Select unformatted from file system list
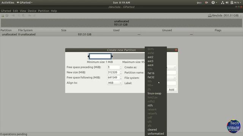Image resolution: width=243 pixels, height=136 pixels. tap(156, 134)
